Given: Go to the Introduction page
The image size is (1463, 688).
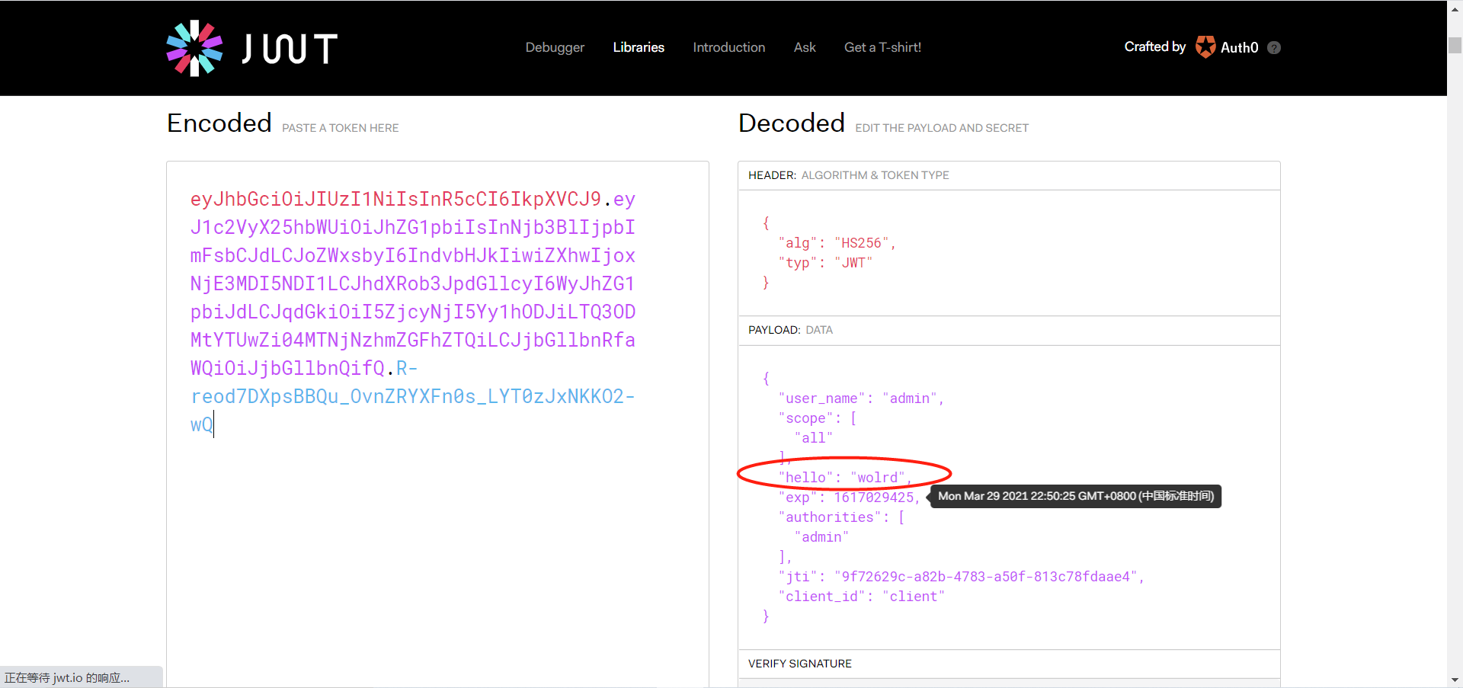Looking at the screenshot, I should pos(728,47).
